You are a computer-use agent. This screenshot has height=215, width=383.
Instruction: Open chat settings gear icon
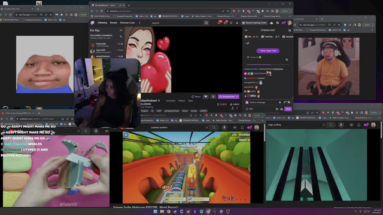coord(276,109)
